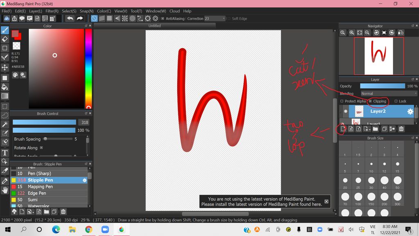Hide Layer2 visibility toggle
The image size is (419, 236).
[345, 111]
